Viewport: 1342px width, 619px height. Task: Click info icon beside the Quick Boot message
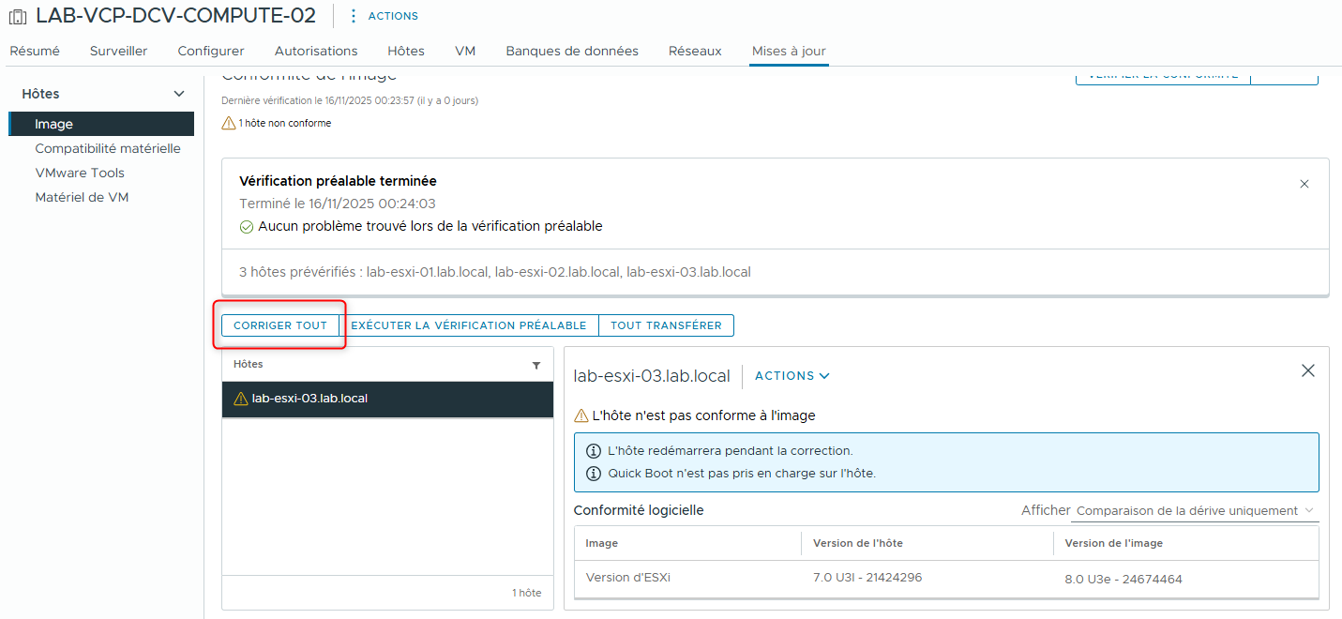point(592,473)
